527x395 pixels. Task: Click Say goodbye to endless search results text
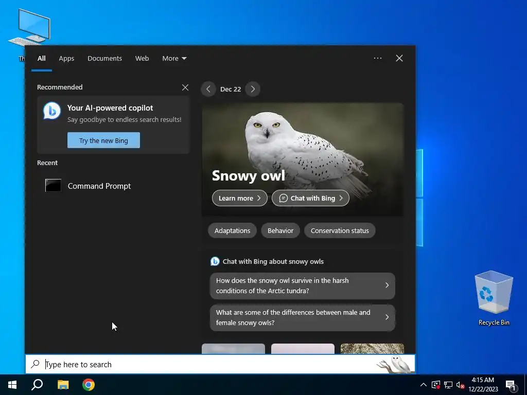[125, 119]
